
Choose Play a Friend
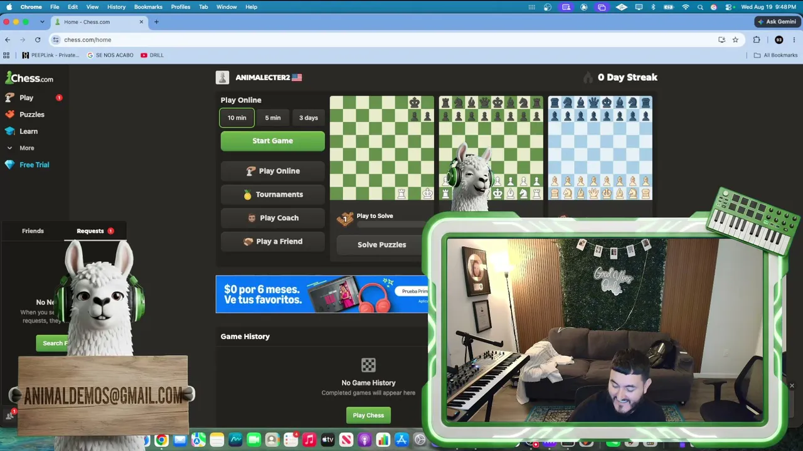[x=273, y=242]
